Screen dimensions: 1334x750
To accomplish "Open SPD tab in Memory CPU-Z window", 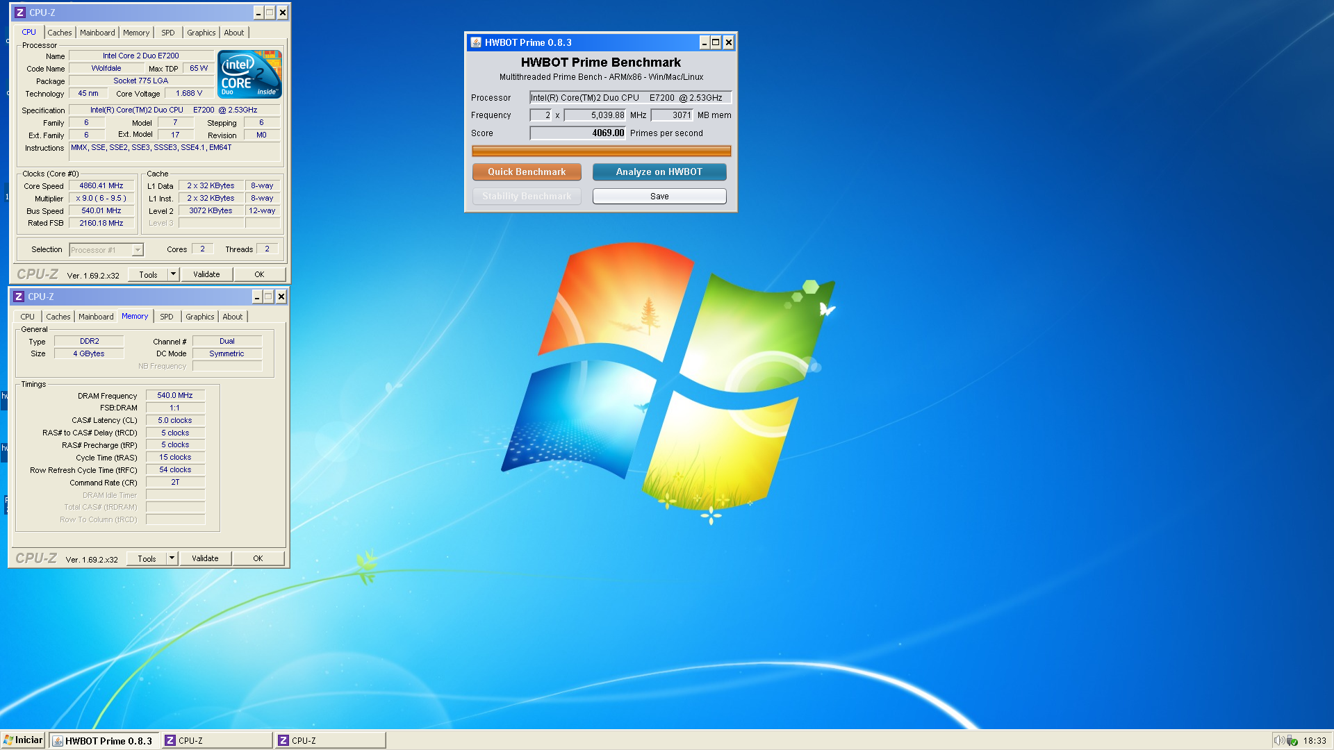I will pos(167,317).
